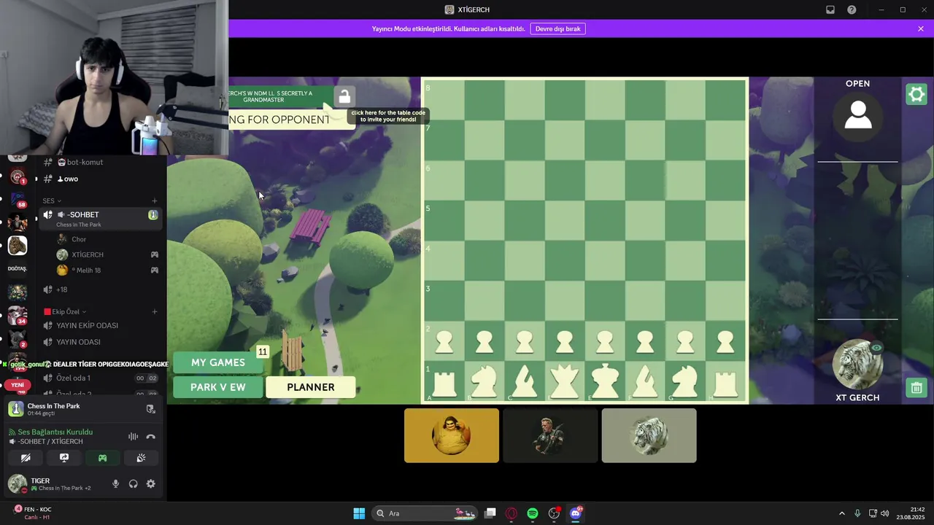
Task: Open Discord from the taskbar
Action: point(575,513)
